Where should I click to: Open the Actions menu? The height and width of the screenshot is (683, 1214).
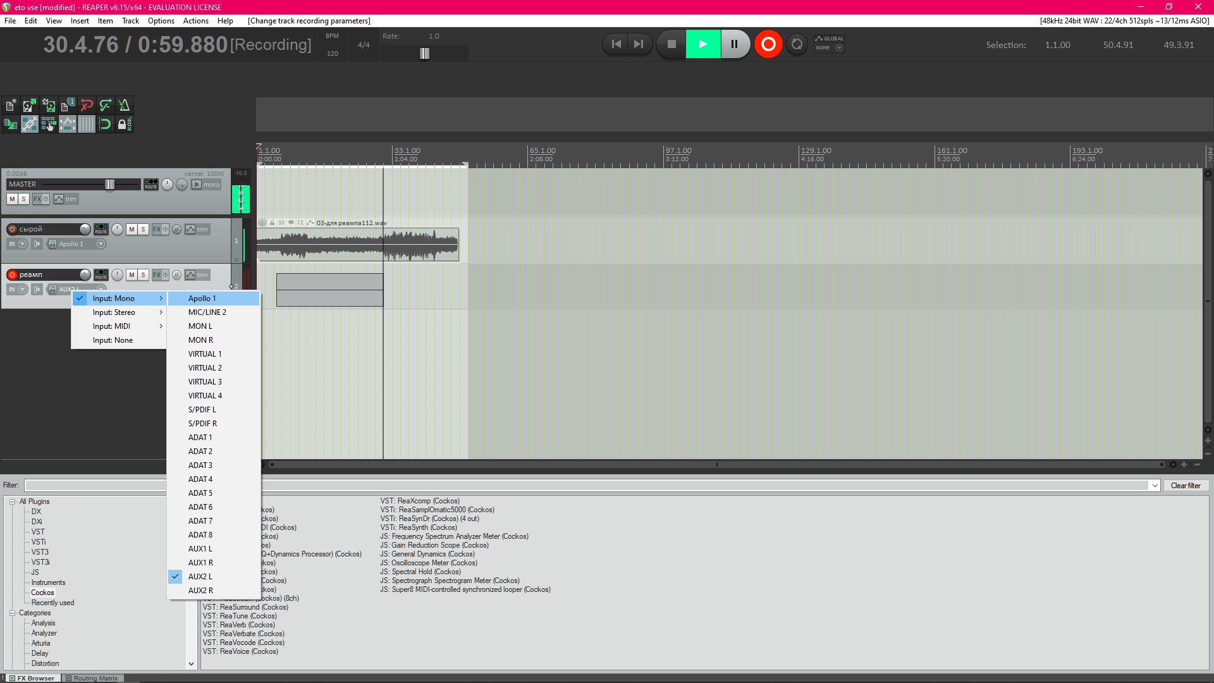click(x=195, y=21)
